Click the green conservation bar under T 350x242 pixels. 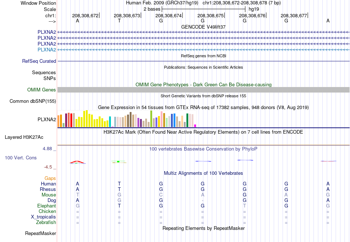[118, 162]
